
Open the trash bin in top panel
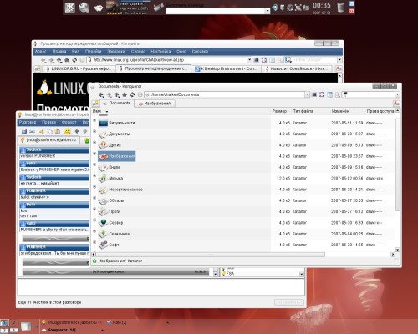[340, 8]
